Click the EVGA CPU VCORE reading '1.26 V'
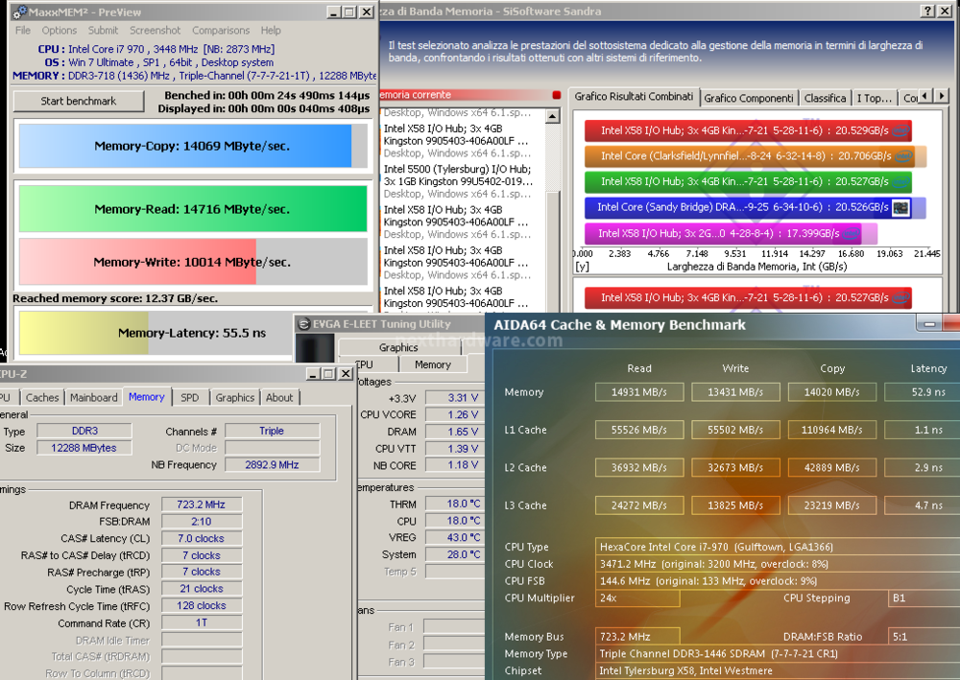Viewport: 960px width, 680px height. click(x=455, y=414)
